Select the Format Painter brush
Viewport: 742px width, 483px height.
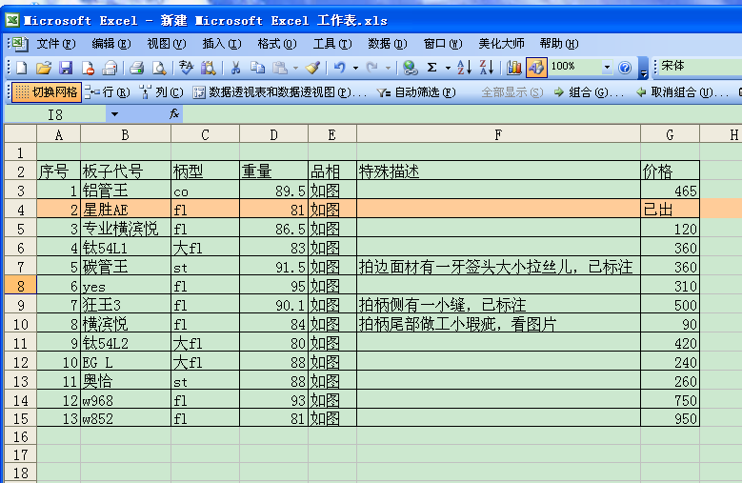pos(312,68)
